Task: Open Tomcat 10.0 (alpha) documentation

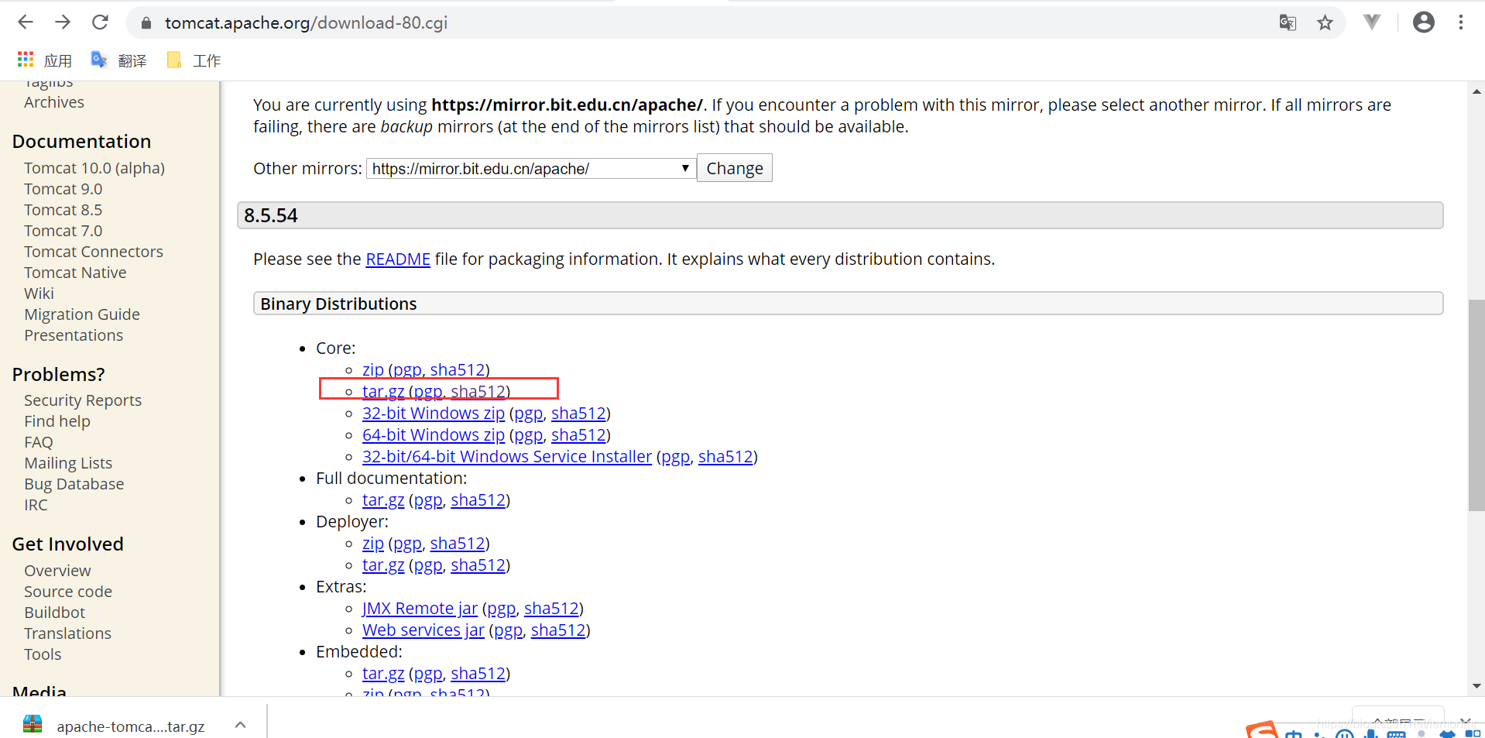Action: pos(94,168)
